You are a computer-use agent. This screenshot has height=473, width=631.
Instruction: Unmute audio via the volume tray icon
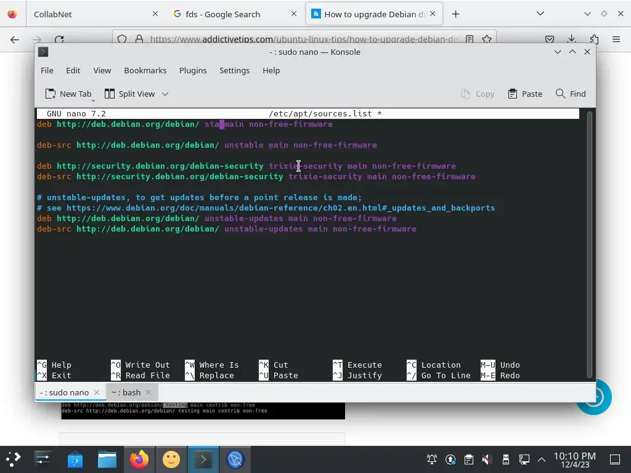487,459
